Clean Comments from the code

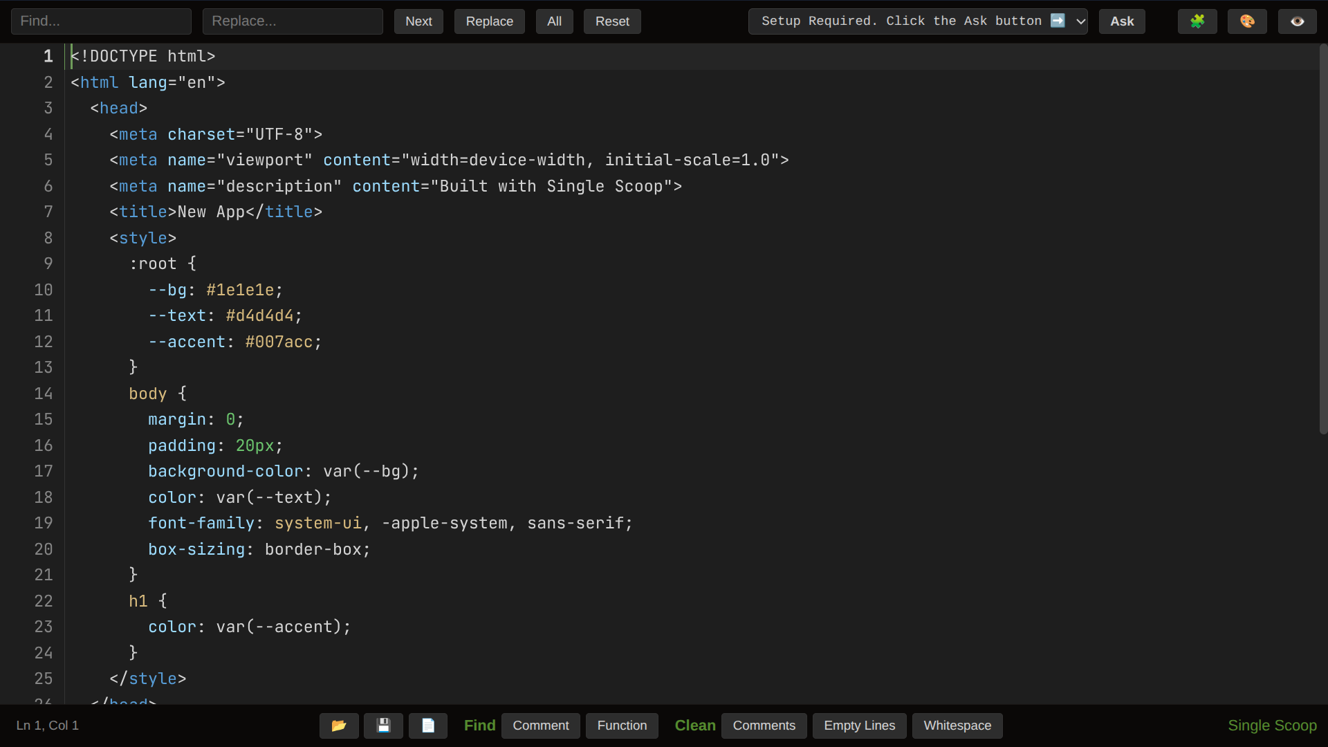tap(764, 726)
